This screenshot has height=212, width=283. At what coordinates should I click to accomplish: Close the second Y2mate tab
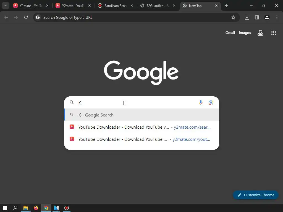coord(90,6)
